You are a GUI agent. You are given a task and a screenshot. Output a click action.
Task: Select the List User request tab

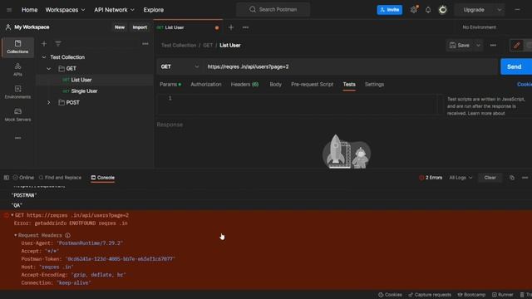point(188,27)
